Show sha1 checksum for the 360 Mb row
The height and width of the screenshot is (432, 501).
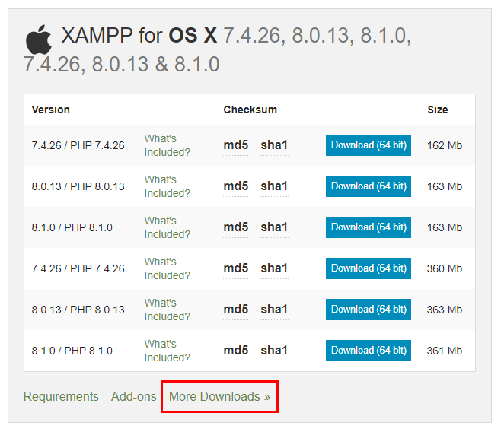[x=274, y=268]
